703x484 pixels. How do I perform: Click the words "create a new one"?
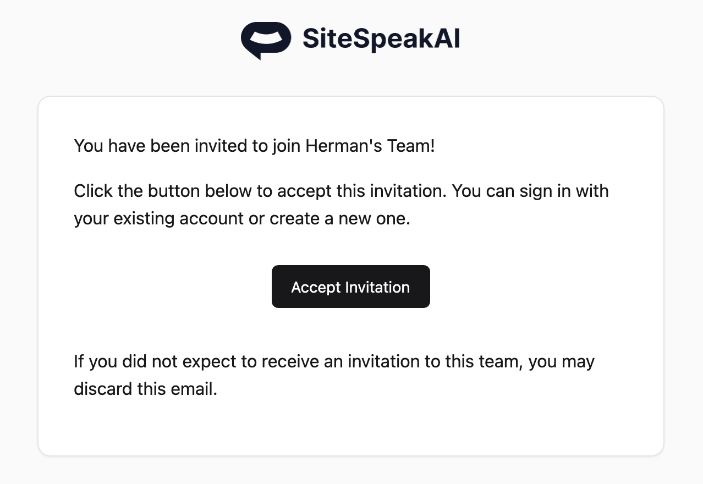(x=340, y=218)
